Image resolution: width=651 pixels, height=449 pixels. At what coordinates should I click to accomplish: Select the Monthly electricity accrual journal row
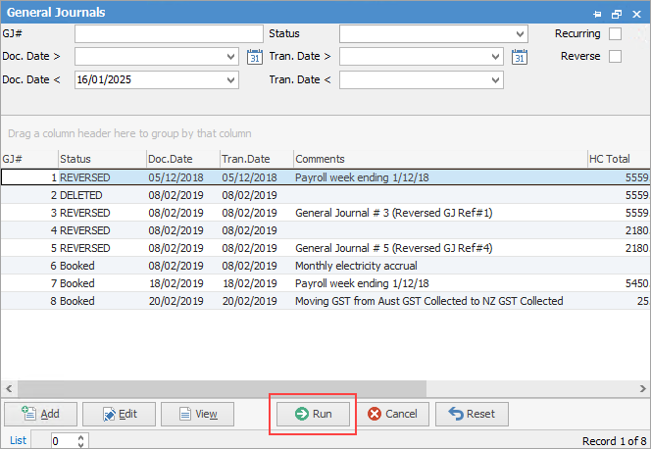tap(355, 266)
